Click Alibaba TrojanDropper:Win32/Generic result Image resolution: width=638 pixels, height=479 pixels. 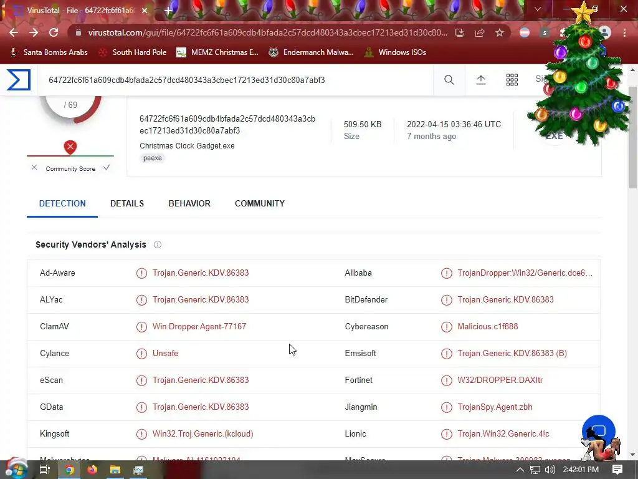[525, 273]
